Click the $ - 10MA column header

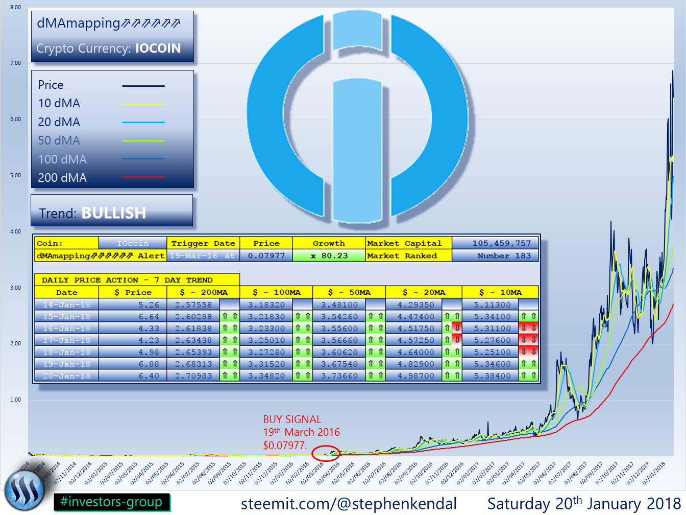click(x=500, y=292)
